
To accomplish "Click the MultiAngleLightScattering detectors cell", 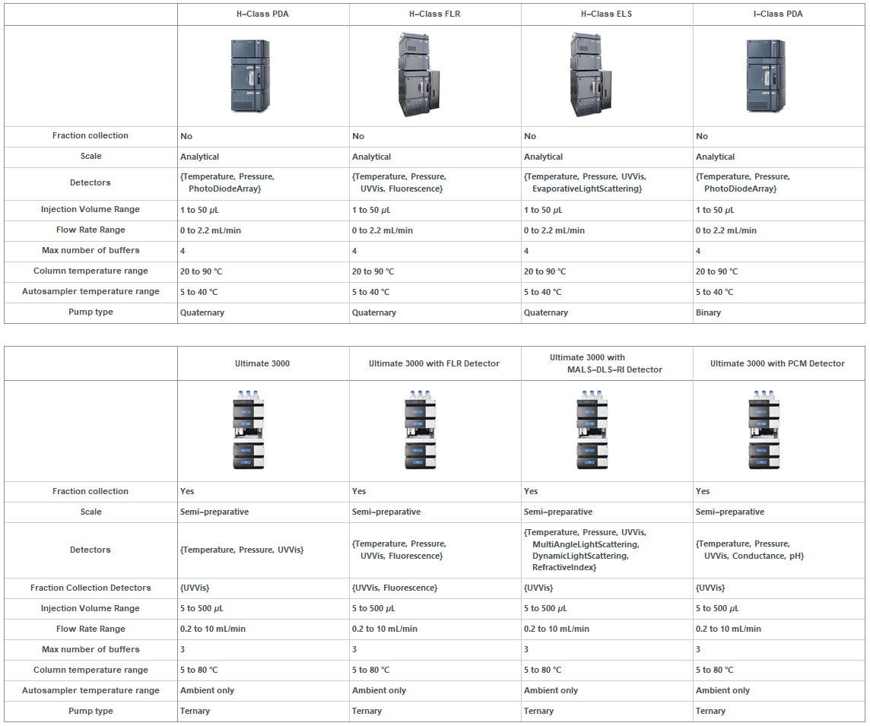I will 585,550.
